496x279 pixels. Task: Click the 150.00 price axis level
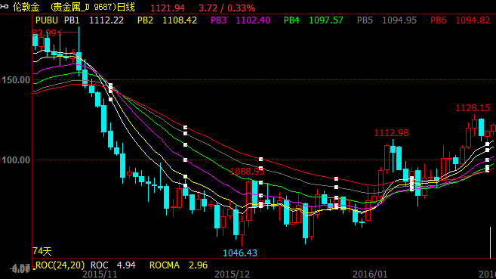pyautogui.click(x=16, y=80)
